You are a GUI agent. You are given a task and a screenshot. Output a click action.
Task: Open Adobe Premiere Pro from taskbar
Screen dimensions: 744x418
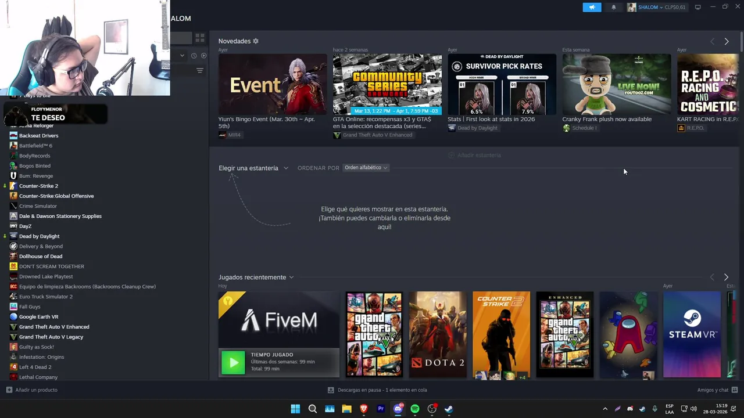tap(381, 409)
